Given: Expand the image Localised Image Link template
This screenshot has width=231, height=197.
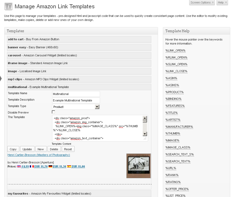Looking at the screenshot, I should (x=79, y=71).
